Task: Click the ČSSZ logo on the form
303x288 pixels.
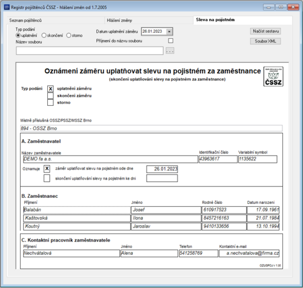Action: [x=273, y=77]
